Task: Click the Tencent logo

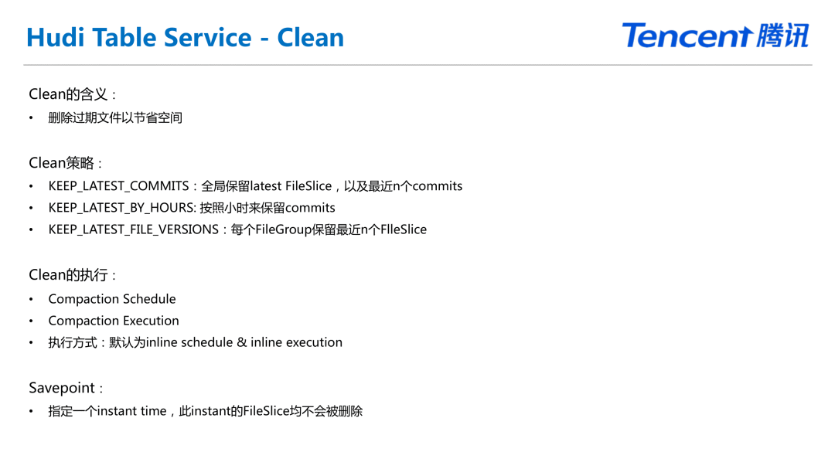Action: (x=715, y=35)
